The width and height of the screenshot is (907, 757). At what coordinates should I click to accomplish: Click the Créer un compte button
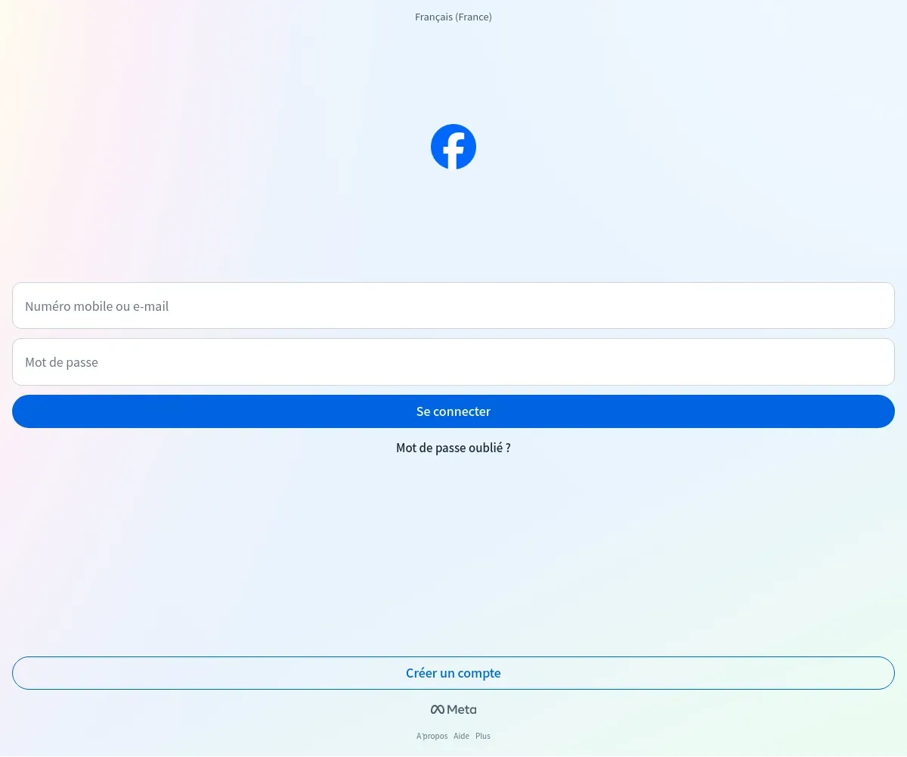point(453,673)
